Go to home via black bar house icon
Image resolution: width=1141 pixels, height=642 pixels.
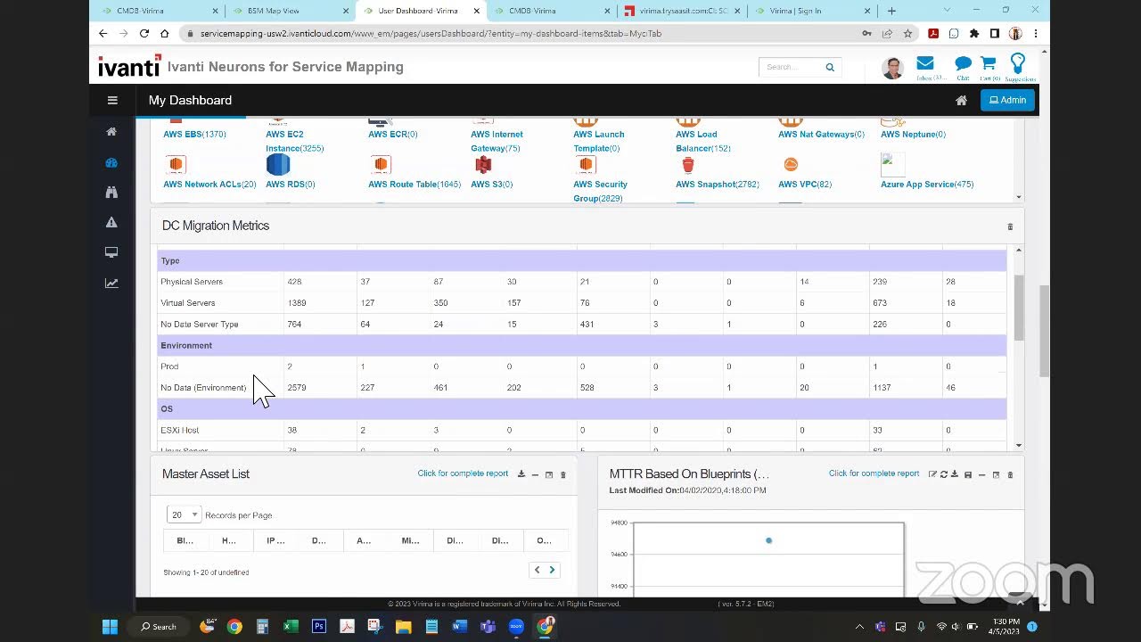(x=961, y=101)
